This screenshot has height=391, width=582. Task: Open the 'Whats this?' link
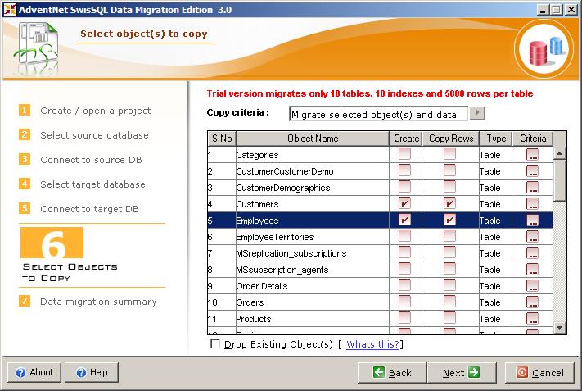coord(372,344)
